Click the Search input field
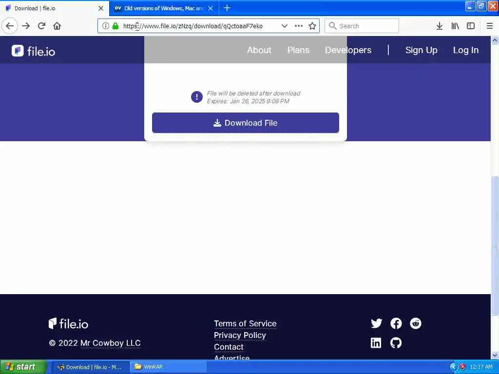Viewport: 499px width, 374px height. point(362,26)
